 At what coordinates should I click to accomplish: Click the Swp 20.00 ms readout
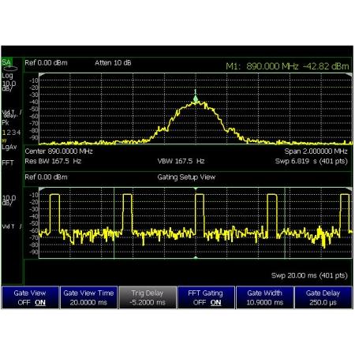(309, 275)
